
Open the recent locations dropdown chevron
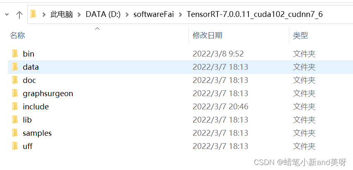(7, 14)
